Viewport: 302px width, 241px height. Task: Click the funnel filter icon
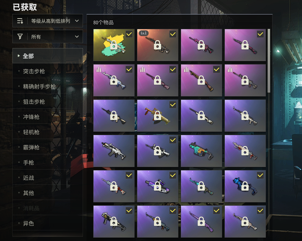point(20,37)
